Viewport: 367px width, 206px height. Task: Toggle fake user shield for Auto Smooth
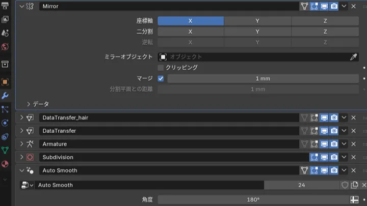[345, 185]
